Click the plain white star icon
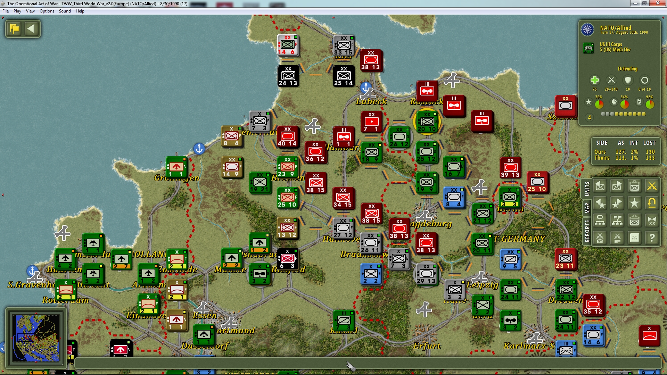667x375 pixels. (634, 203)
